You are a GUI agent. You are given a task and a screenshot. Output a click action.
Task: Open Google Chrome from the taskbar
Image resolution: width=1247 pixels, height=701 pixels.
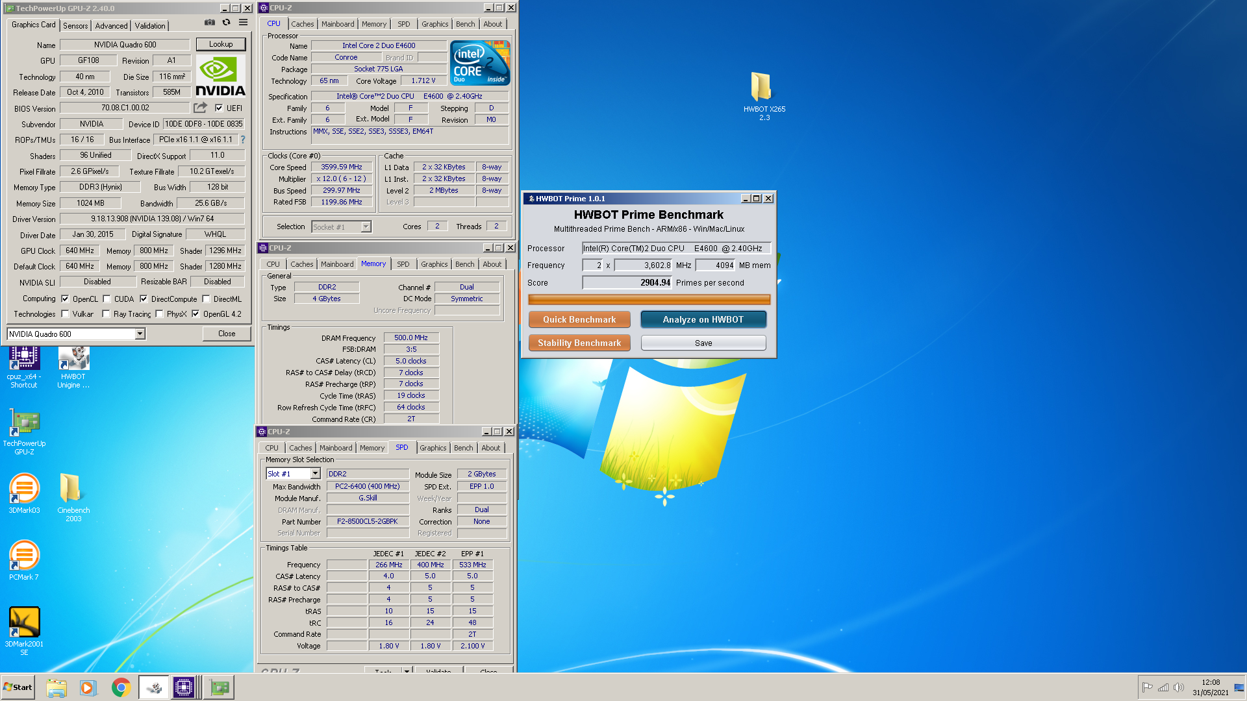(x=121, y=687)
